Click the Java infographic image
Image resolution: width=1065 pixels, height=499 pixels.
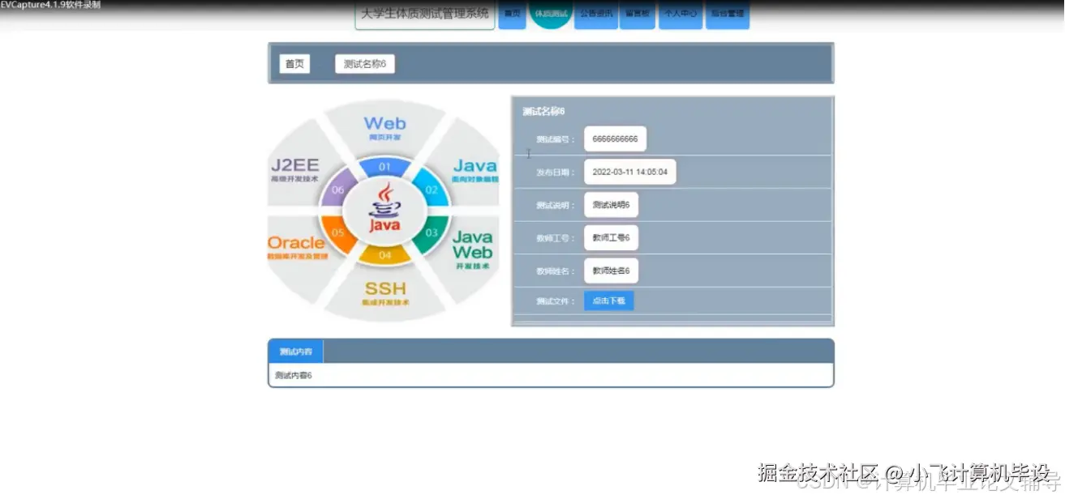click(x=384, y=211)
